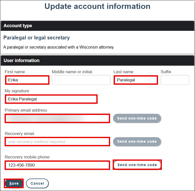Click the Update account information page title
195x191 pixels.
97,6
